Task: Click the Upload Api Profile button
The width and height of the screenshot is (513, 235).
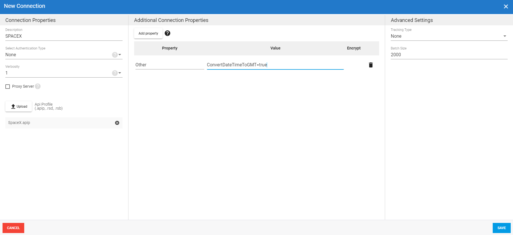Action: click(19, 107)
